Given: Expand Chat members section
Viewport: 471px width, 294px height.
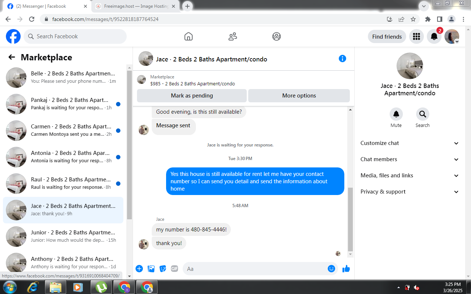Looking at the screenshot, I should click(x=410, y=159).
